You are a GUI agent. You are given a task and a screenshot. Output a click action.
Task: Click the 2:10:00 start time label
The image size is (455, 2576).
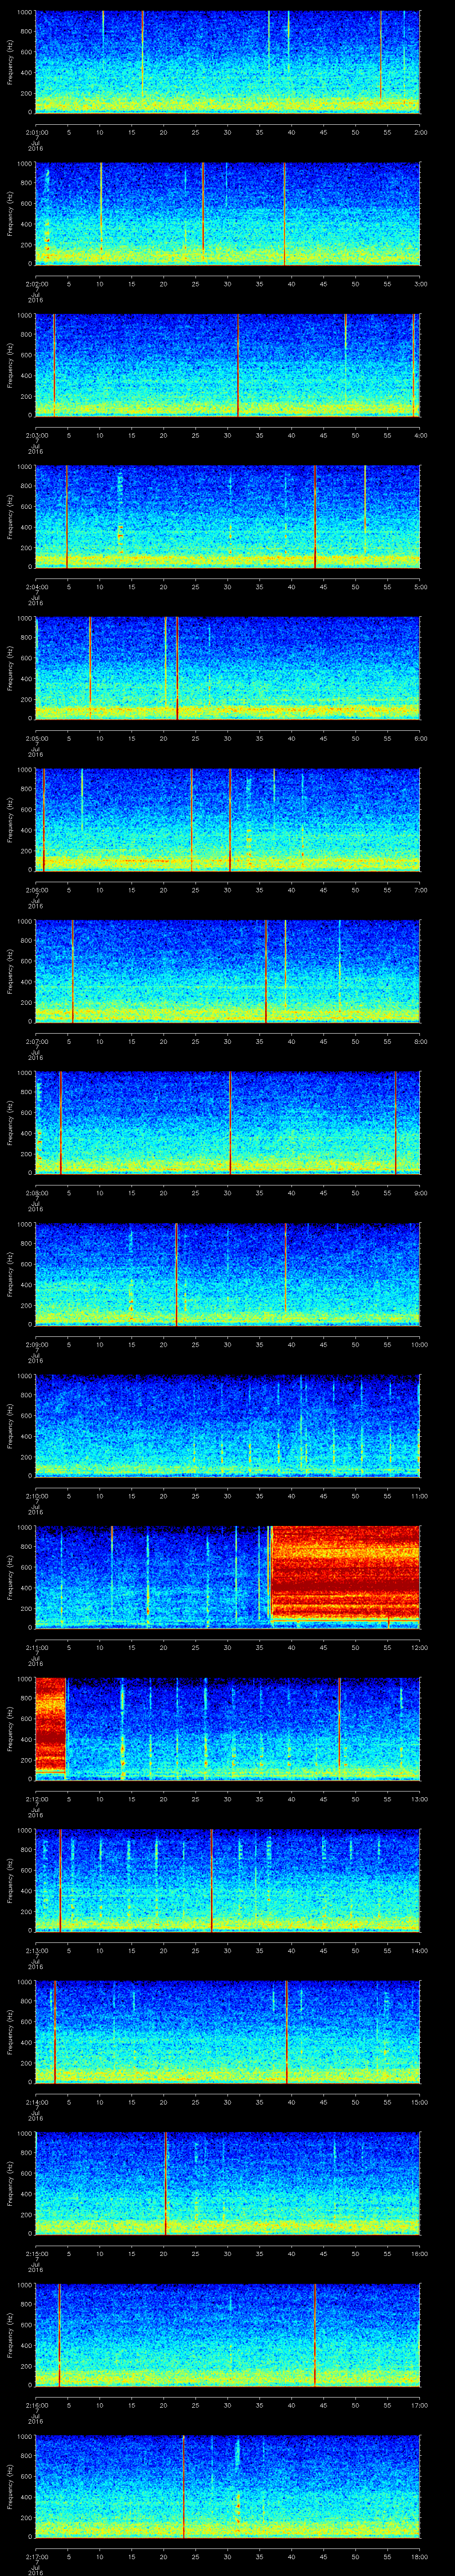coord(36,1496)
